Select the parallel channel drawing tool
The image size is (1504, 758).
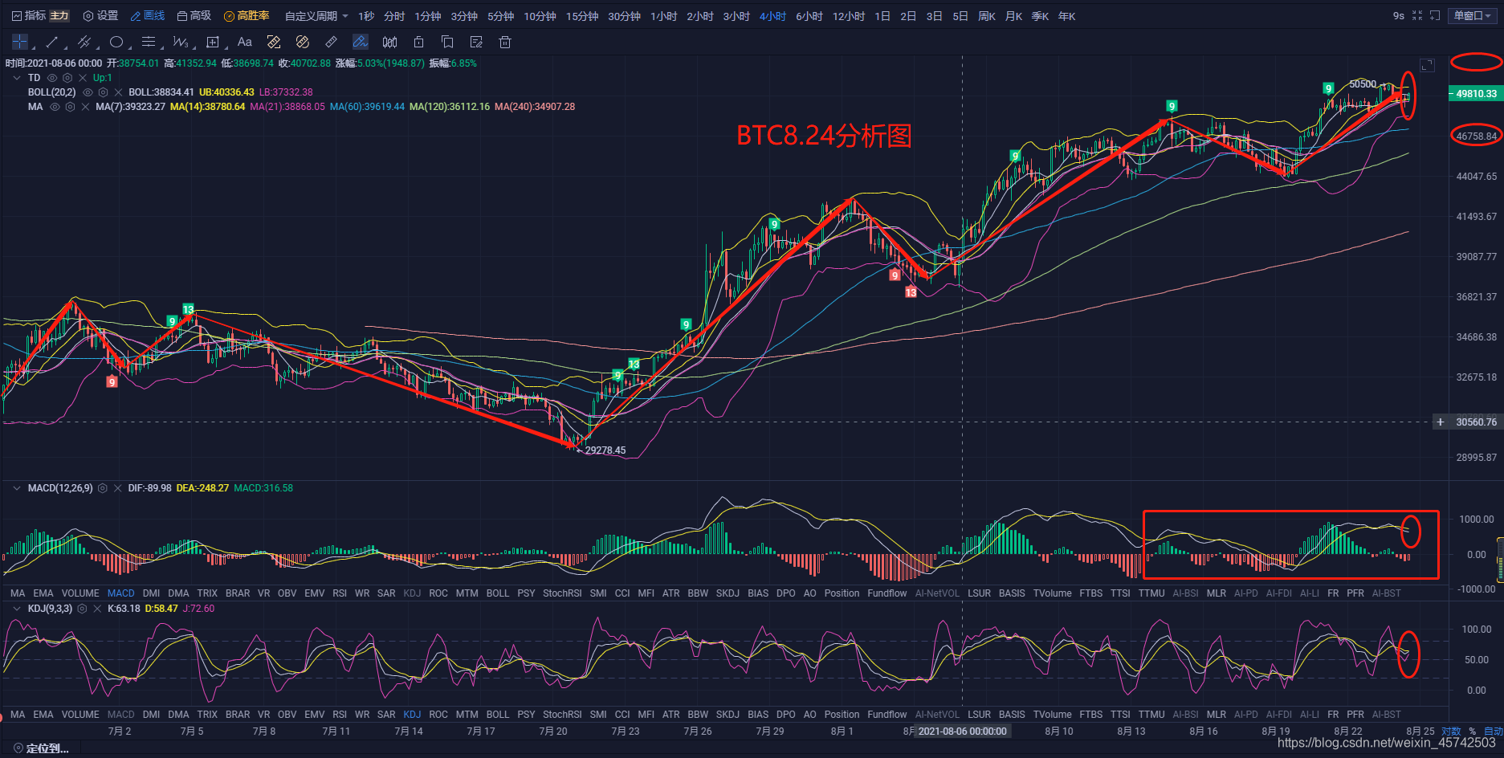click(84, 42)
